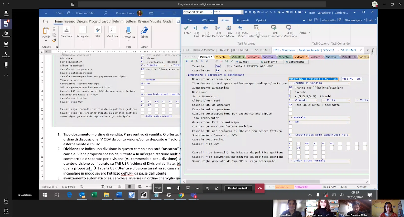Toggle first Causali riga (sc.Merce) checkbox
The height and width of the screenshot is (217, 404).
(290, 157)
